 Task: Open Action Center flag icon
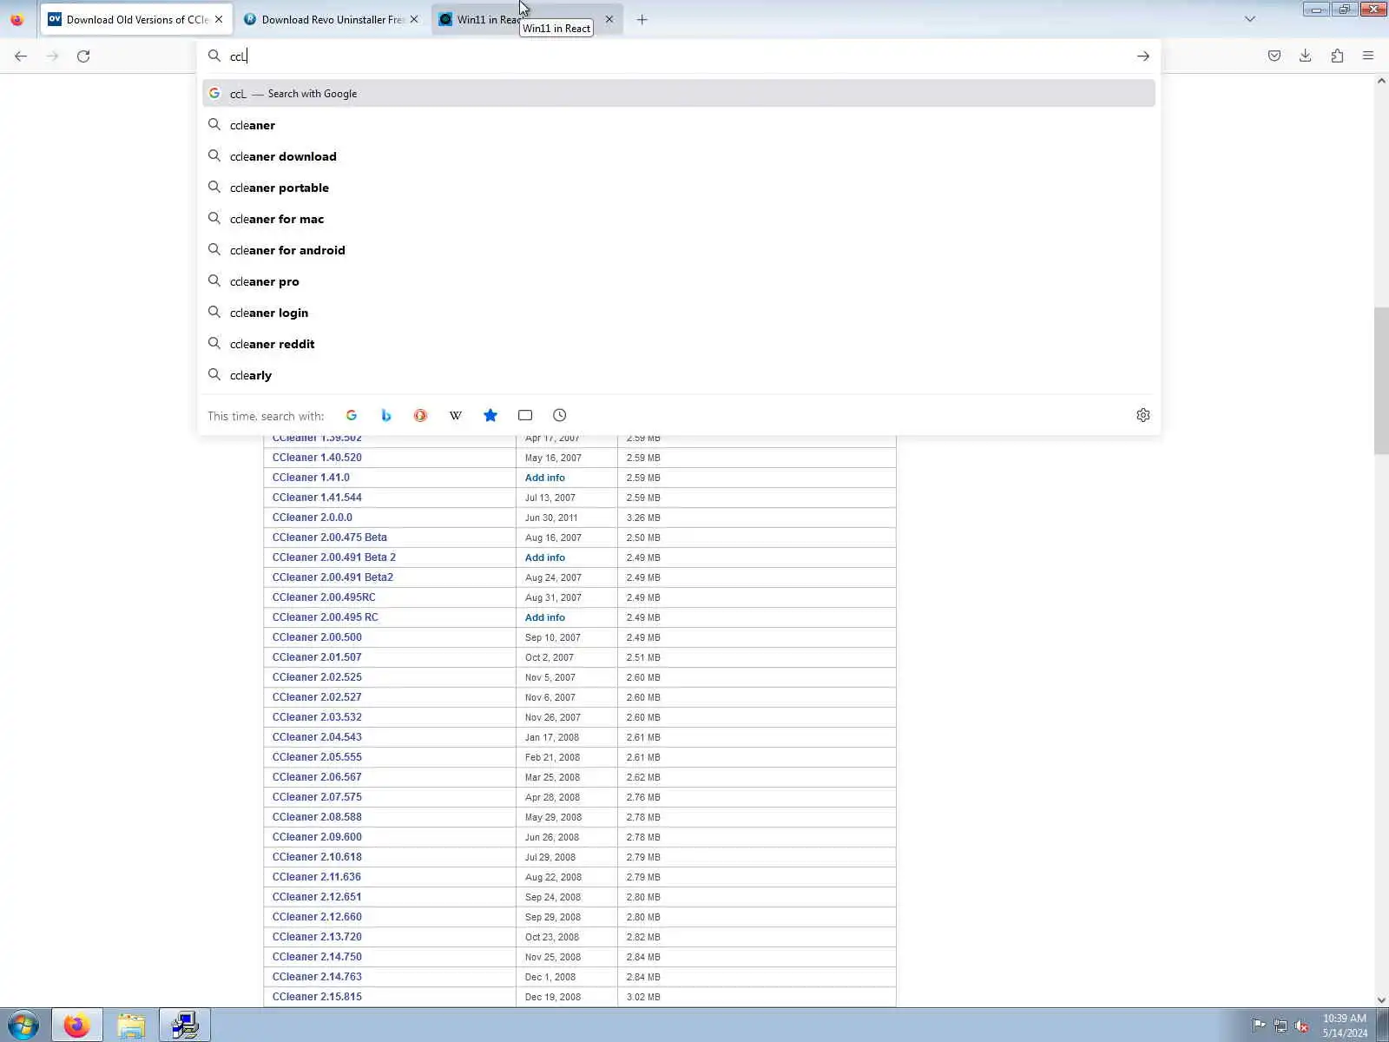1259,1026
